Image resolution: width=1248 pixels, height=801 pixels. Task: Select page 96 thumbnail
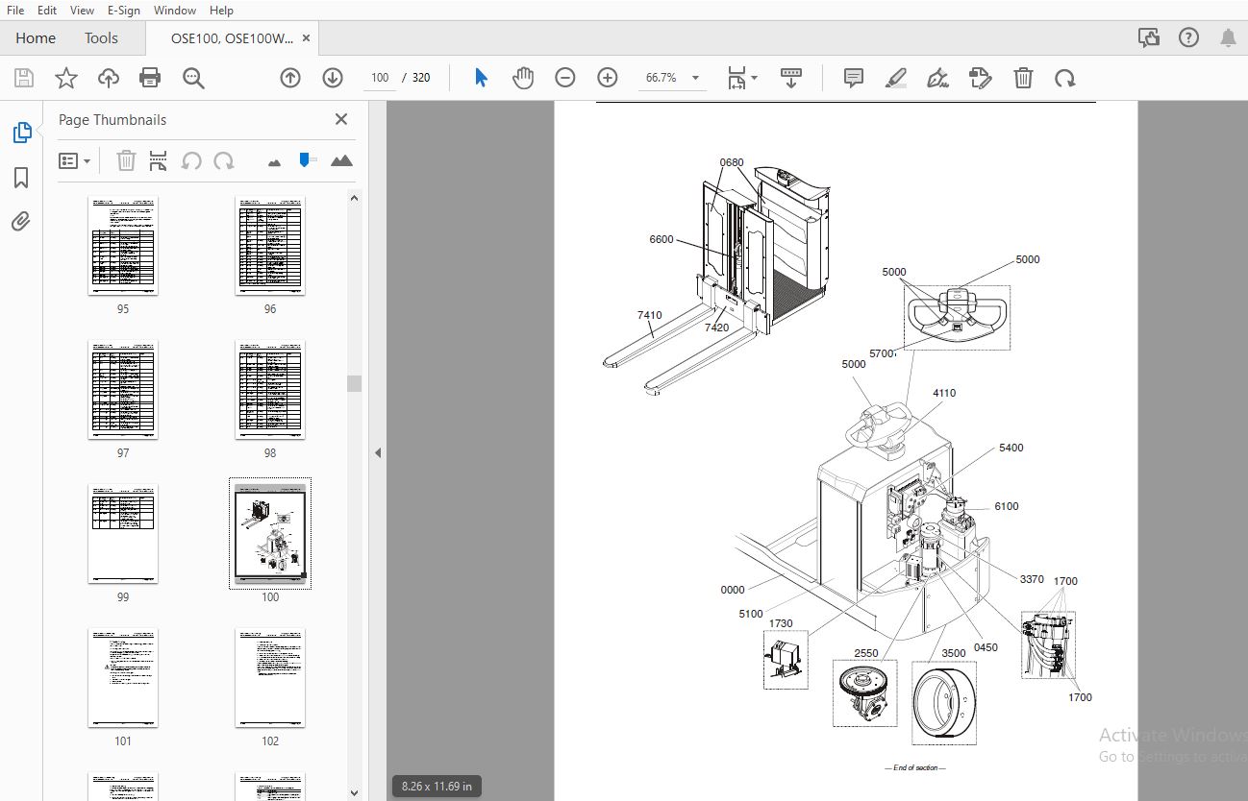point(270,246)
